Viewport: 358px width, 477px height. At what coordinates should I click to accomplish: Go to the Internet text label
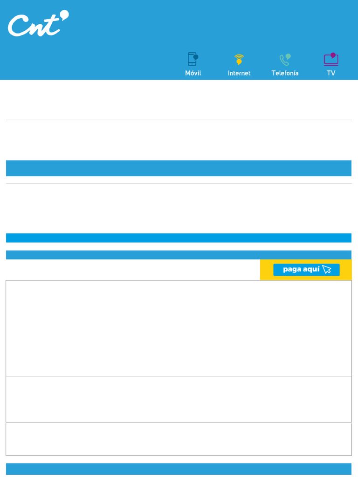point(239,73)
